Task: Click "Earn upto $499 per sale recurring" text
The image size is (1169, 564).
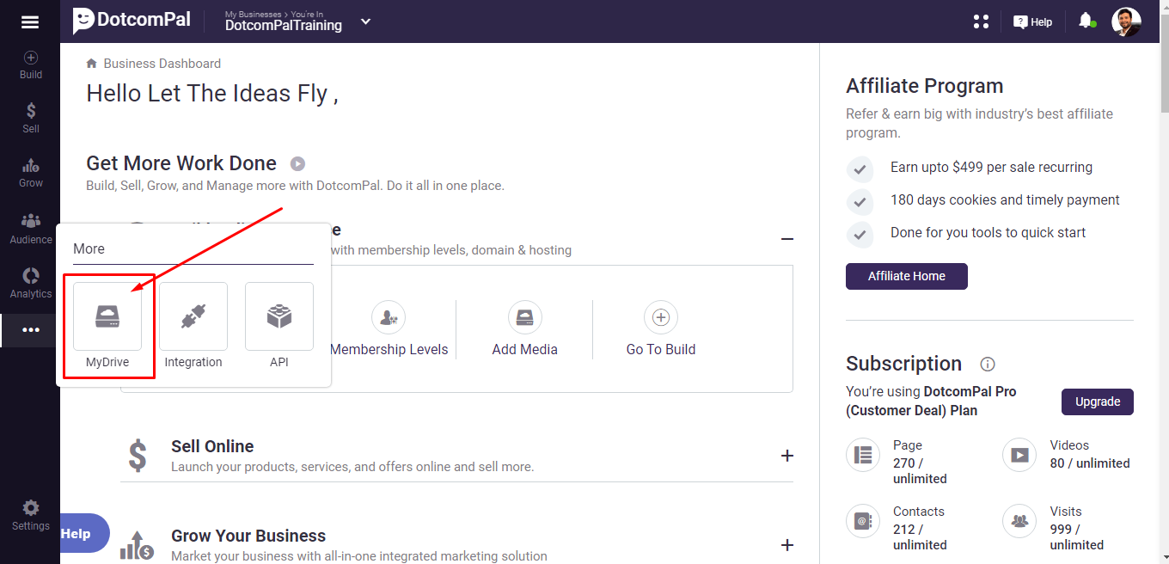Action: [991, 168]
